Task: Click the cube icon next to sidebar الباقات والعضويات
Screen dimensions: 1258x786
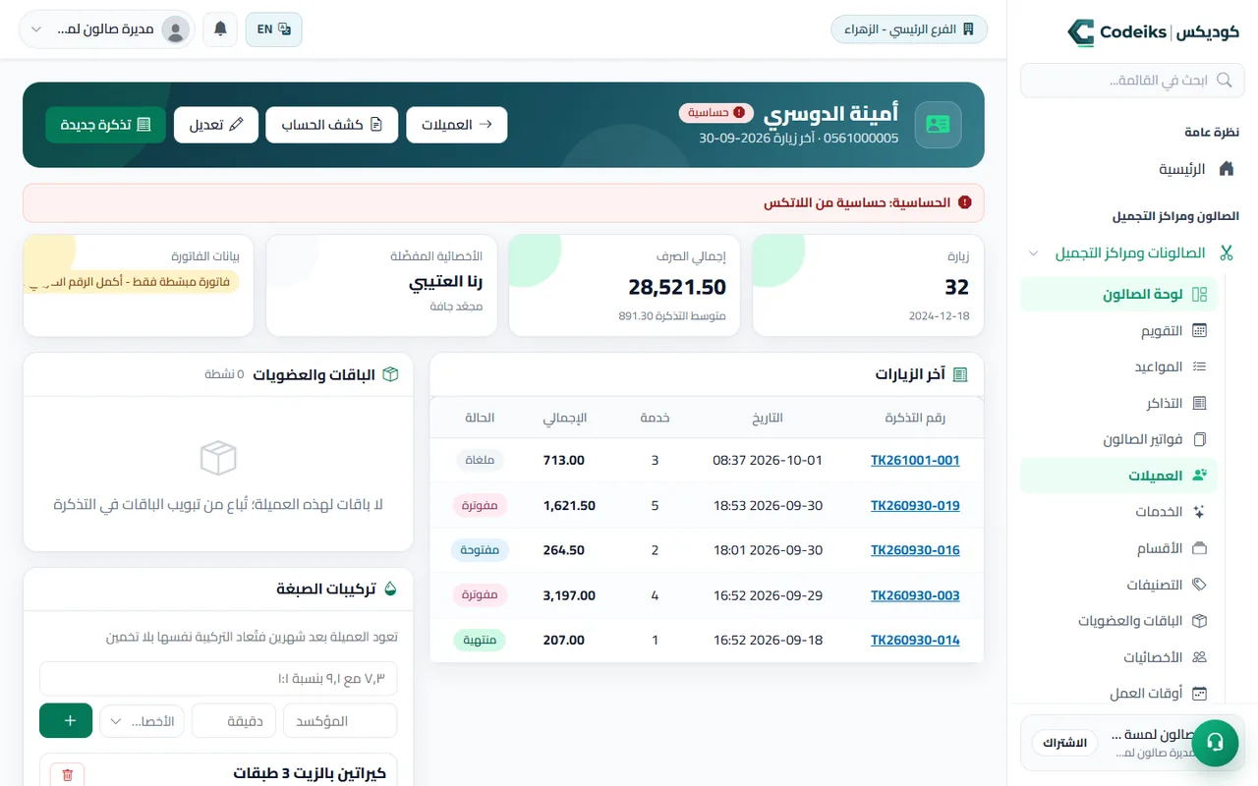Action: [1199, 621]
